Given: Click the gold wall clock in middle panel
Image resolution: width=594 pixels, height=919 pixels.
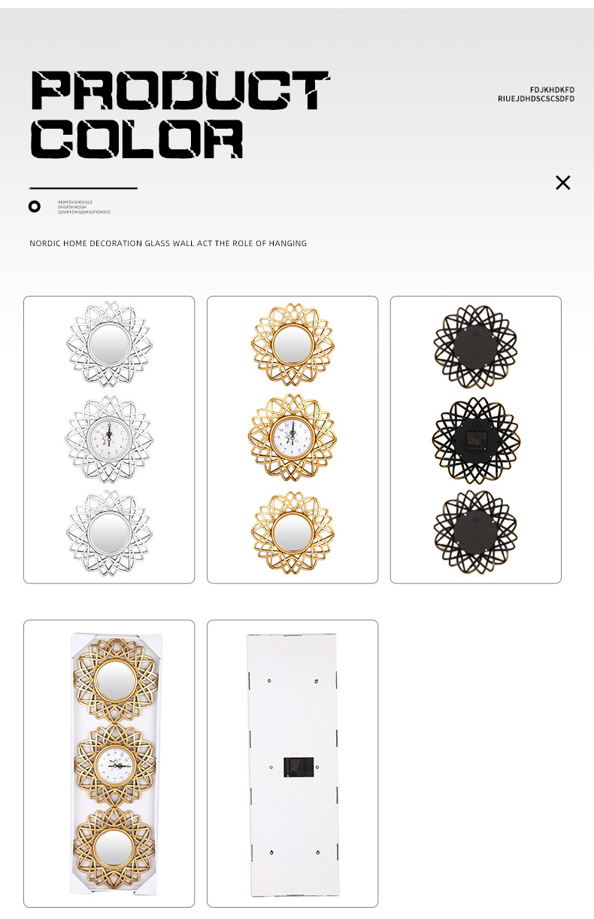Looking at the screenshot, I should (292, 439).
